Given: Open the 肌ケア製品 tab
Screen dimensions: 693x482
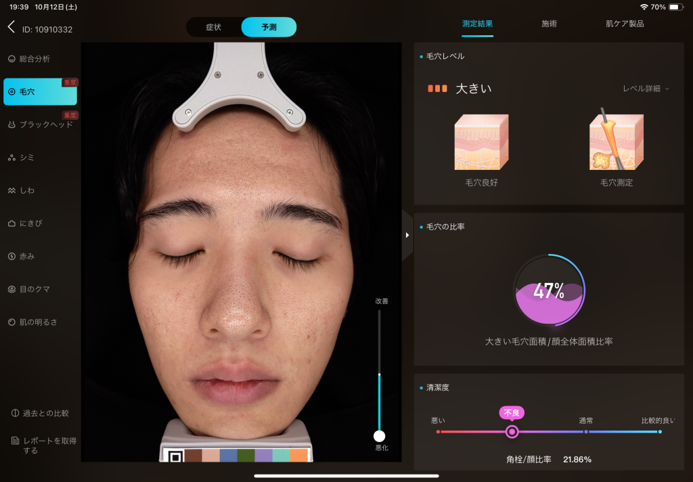Looking at the screenshot, I should (x=624, y=24).
